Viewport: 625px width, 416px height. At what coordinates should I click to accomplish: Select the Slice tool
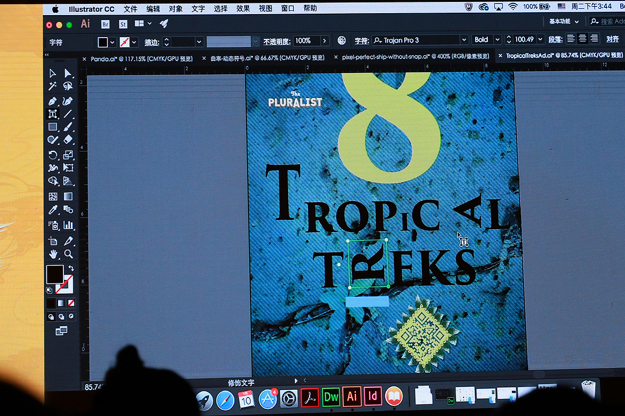(x=68, y=241)
